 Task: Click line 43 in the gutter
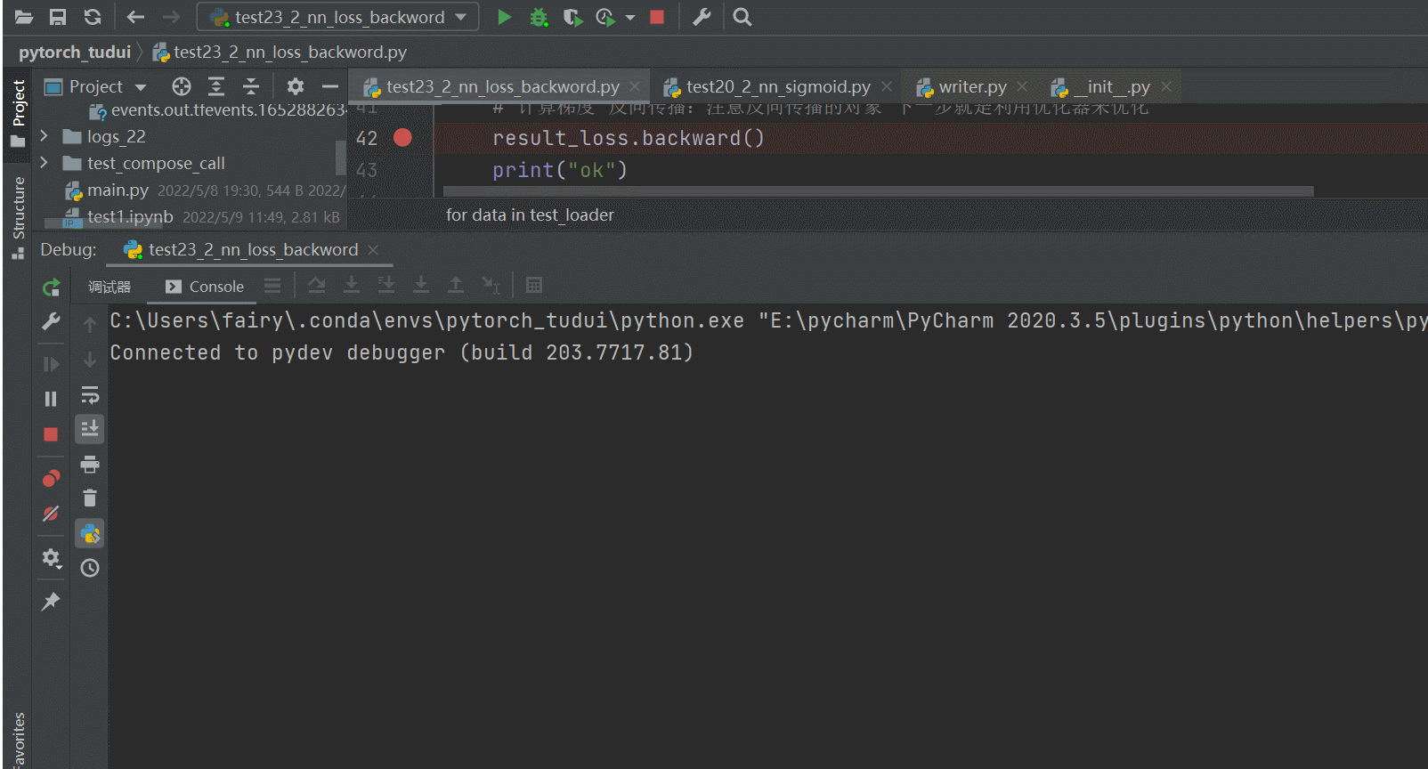[x=367, y=170]
